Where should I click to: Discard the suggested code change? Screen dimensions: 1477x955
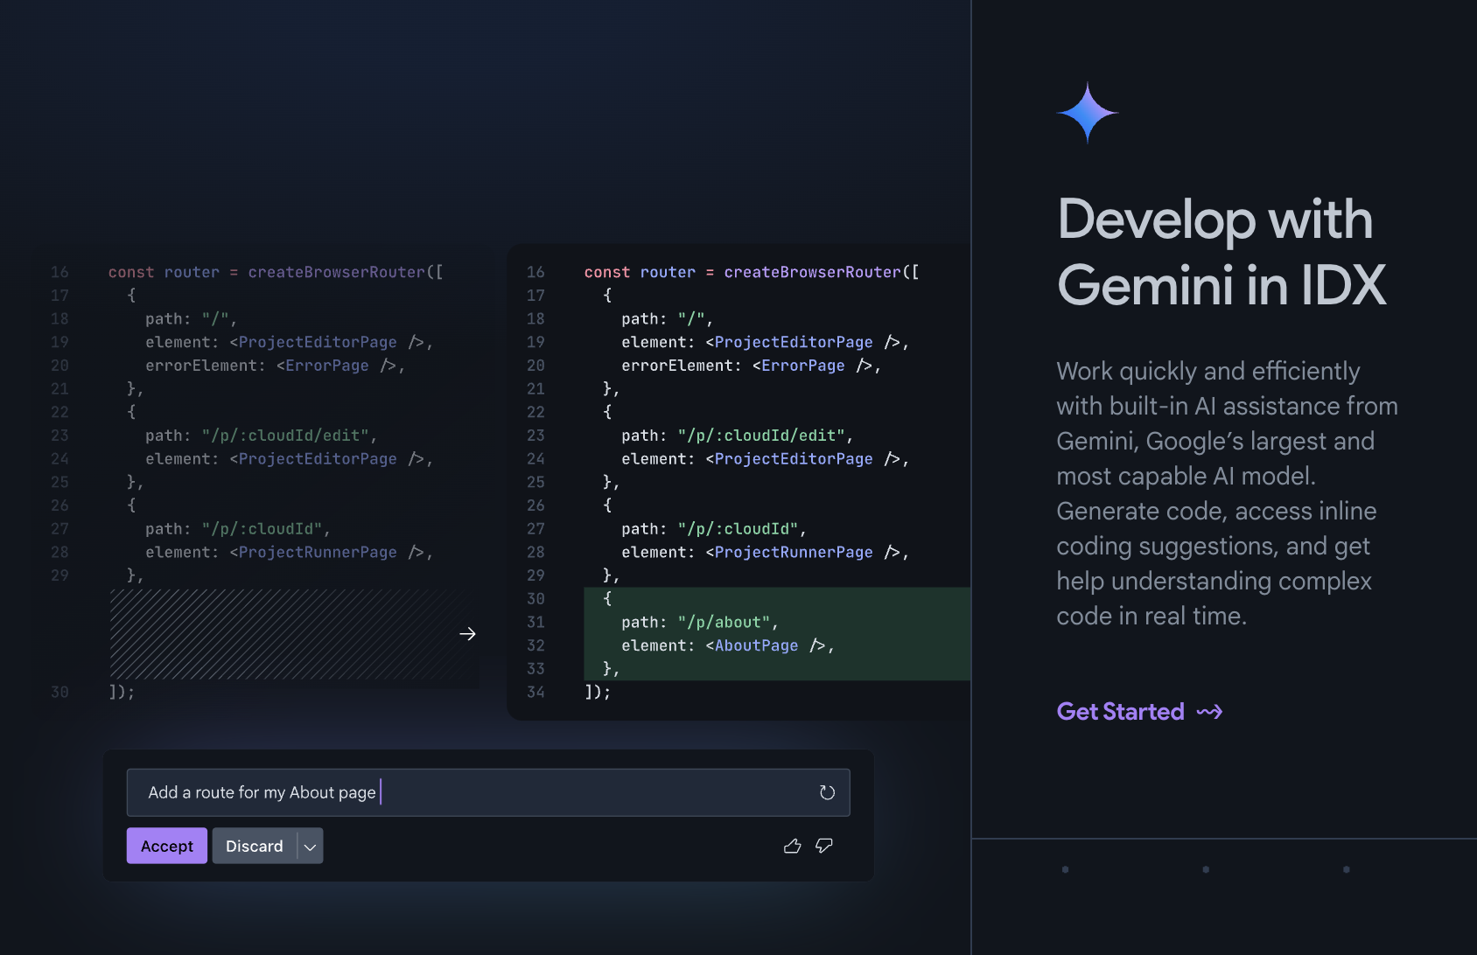255,846
